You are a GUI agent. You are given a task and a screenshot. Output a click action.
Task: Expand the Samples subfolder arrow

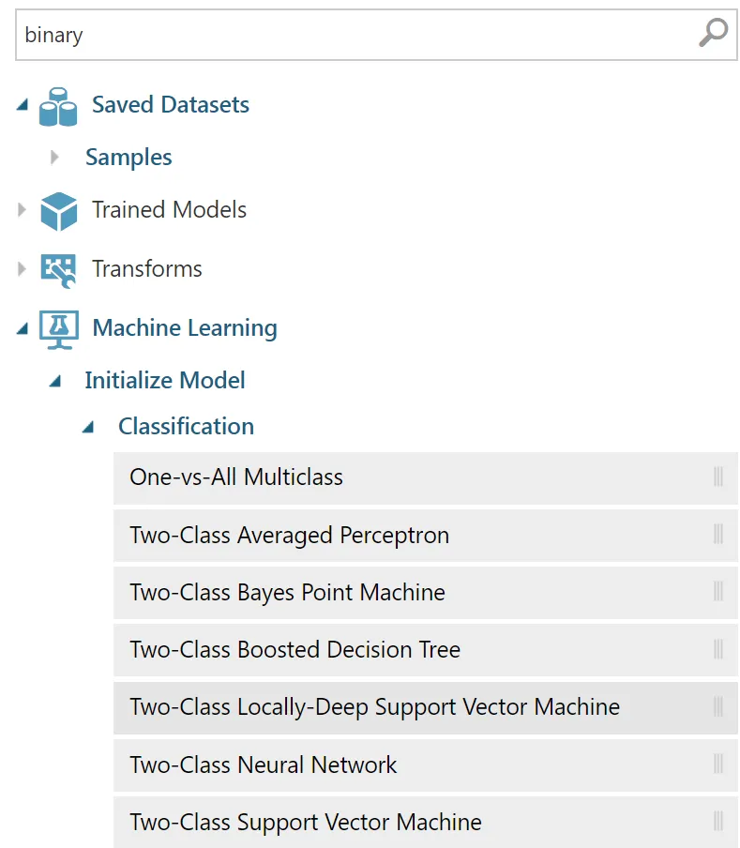pyautogui.click(x=54, y=158)
